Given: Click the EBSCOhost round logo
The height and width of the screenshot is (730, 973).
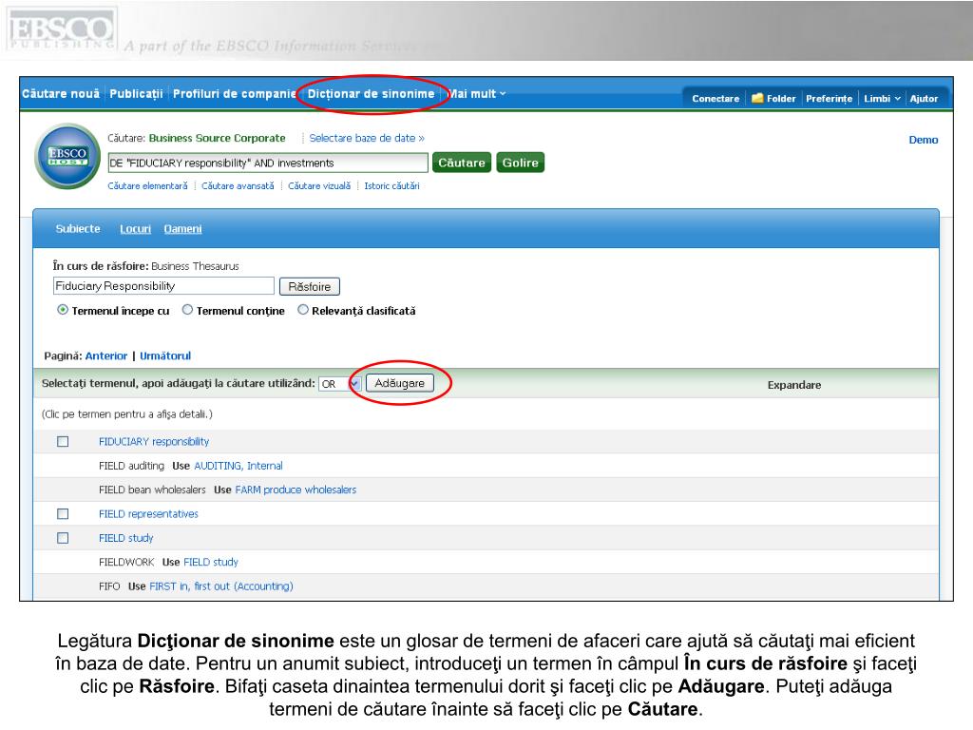Looking at the screenshot, I should (x=67, y=156).
